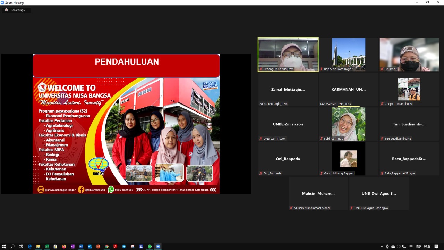
Task: Select Zainal Muttaqin_UNB participant tile
Action: [288, 89]
